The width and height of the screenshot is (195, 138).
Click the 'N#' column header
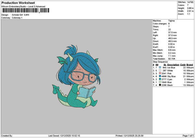[x=157, y=65]
